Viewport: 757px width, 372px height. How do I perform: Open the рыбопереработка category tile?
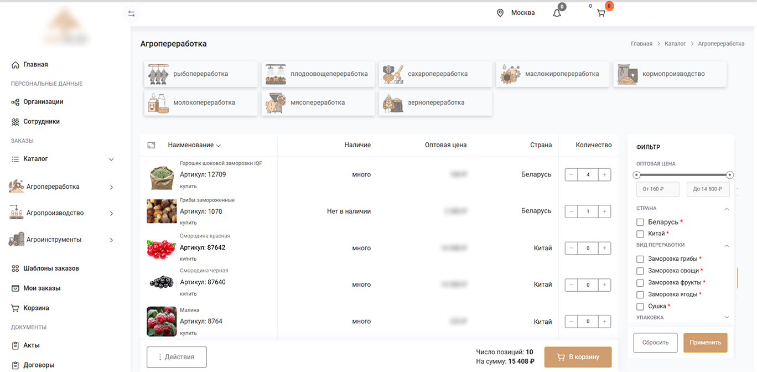[x=201, y=74]
